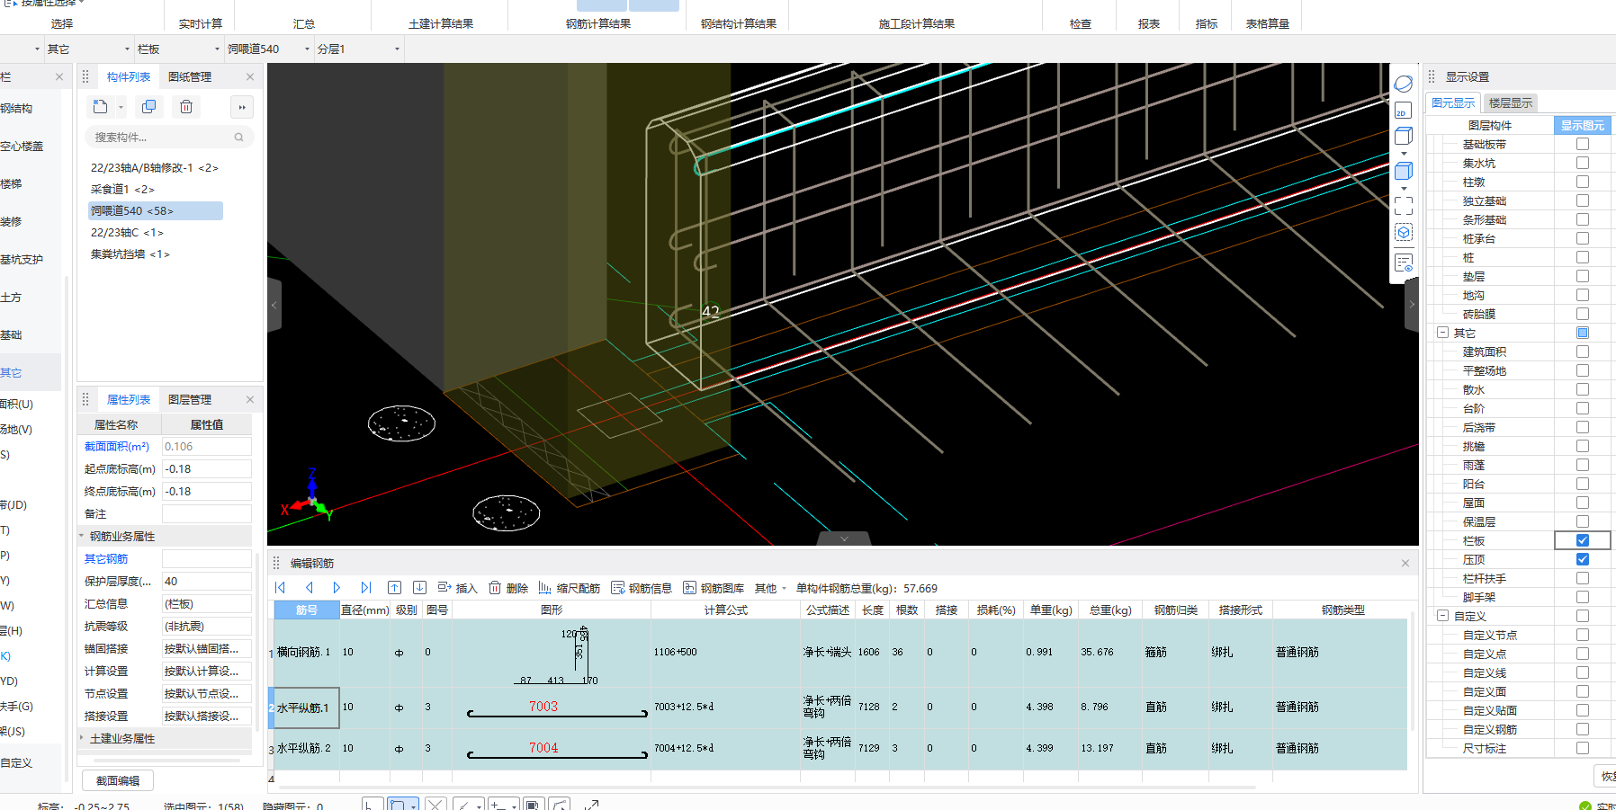Click the viewport expand arrows icon in status bar

[591, 805]
